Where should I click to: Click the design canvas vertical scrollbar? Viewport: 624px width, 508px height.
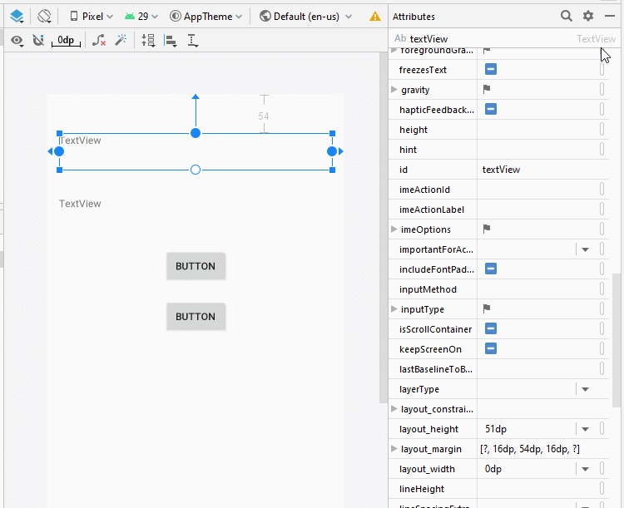point(384,228)
